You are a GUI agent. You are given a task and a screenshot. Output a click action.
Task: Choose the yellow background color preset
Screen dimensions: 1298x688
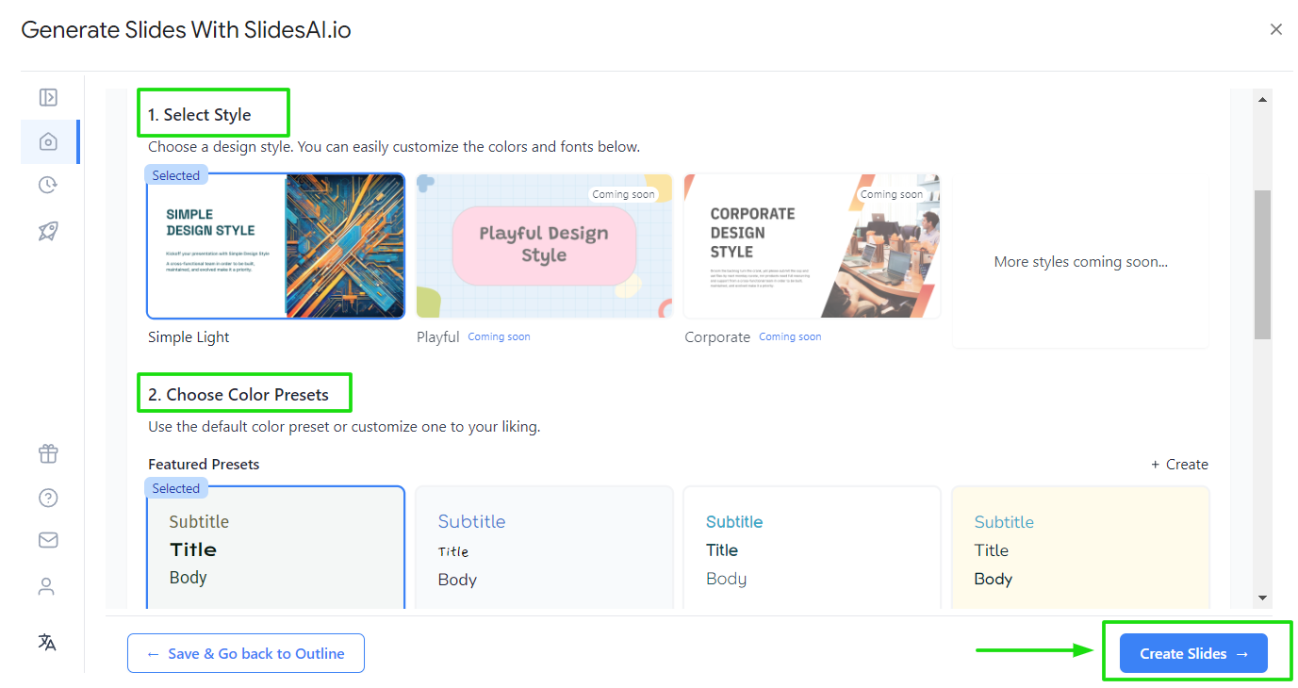(1080, 548)
